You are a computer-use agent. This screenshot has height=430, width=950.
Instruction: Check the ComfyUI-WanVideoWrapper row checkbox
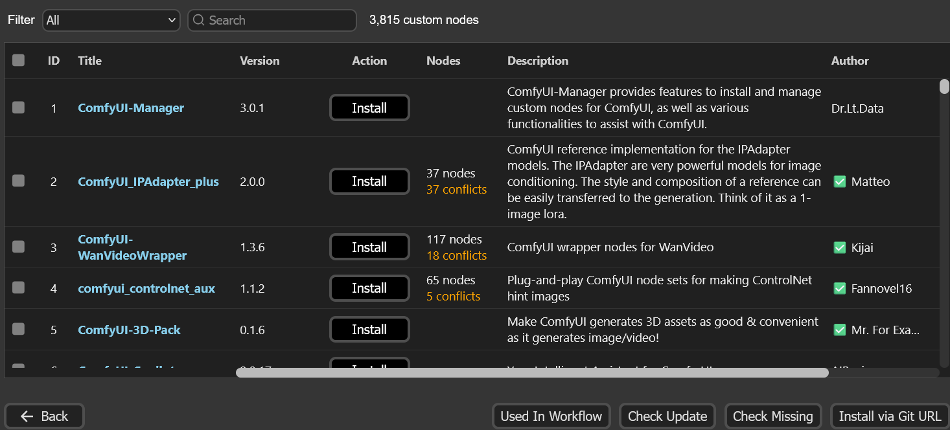(18, 247)
